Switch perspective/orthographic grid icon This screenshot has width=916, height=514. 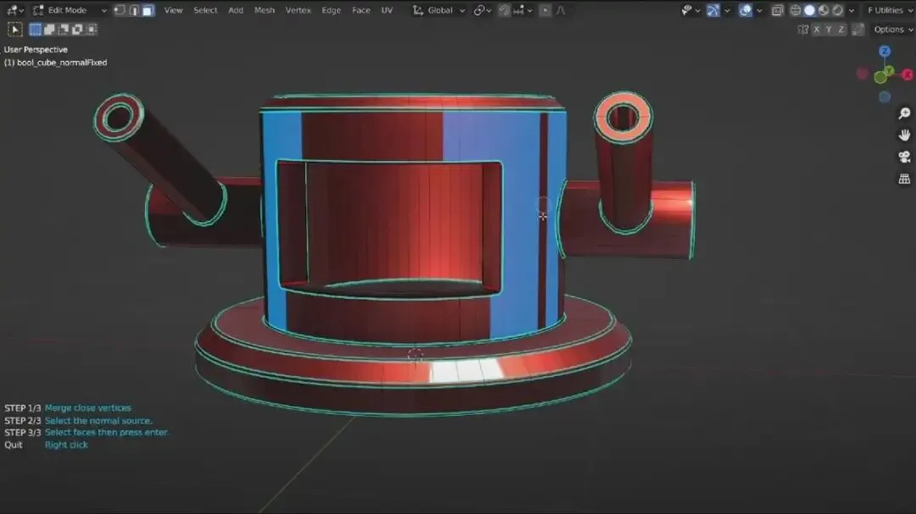click(x=904, y=180)
